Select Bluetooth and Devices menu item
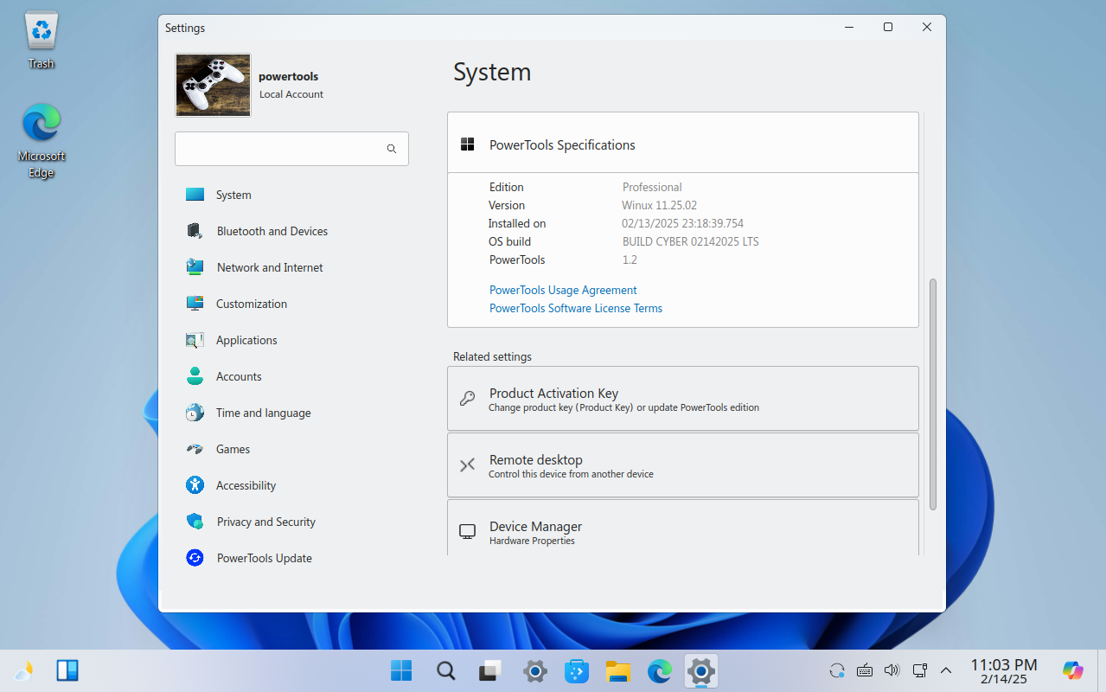1106x692 pixels. point(291,231)
